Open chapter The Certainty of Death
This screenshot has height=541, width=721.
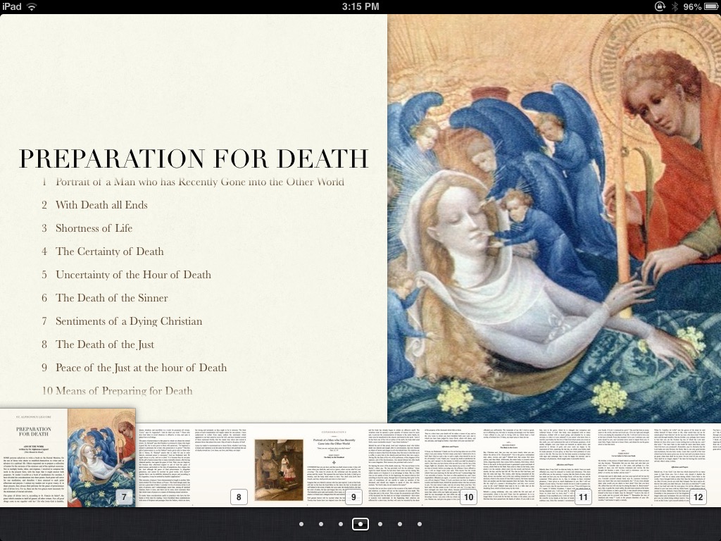(x=103, y=251)
